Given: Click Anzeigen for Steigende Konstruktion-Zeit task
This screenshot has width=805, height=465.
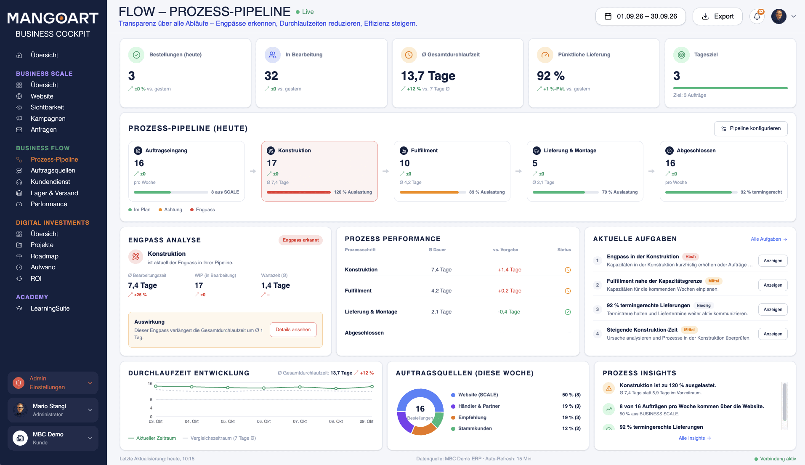Looking at the screenshot, I should pos(773,334).
